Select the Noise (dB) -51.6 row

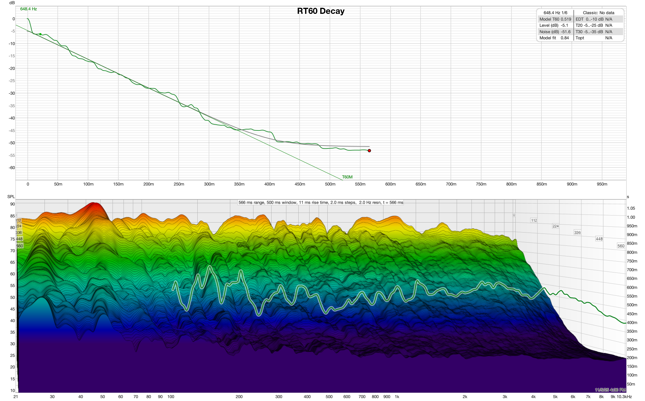pos(555,32)
